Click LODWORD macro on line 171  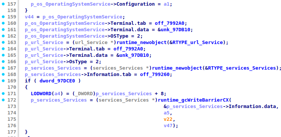click(41, 94)
